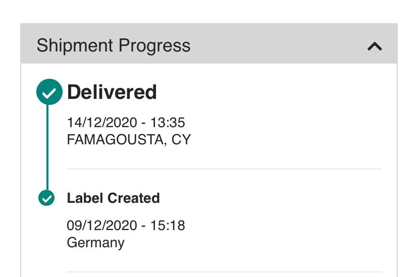Click the divider line below FAMAGOUSTA, CY
418x277 pixels.
coord(224,169)
